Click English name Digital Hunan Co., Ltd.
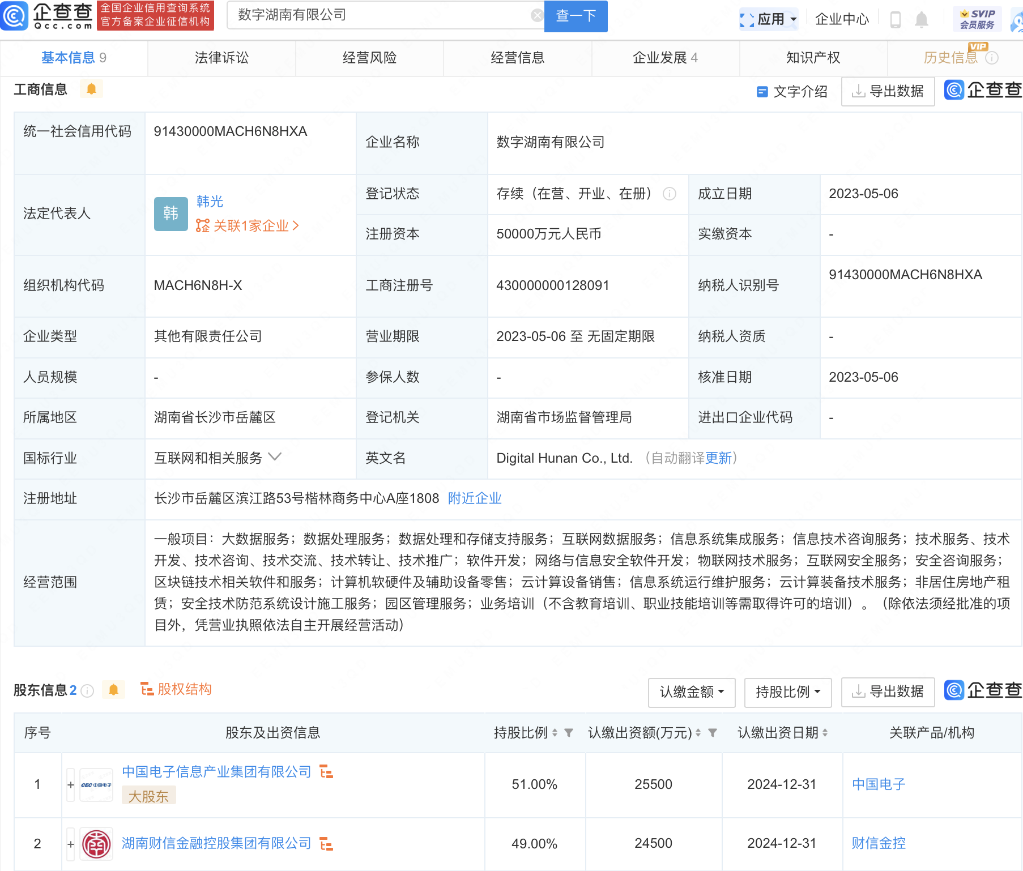Viewport: 1023px width, 871px height. (564, 458)
